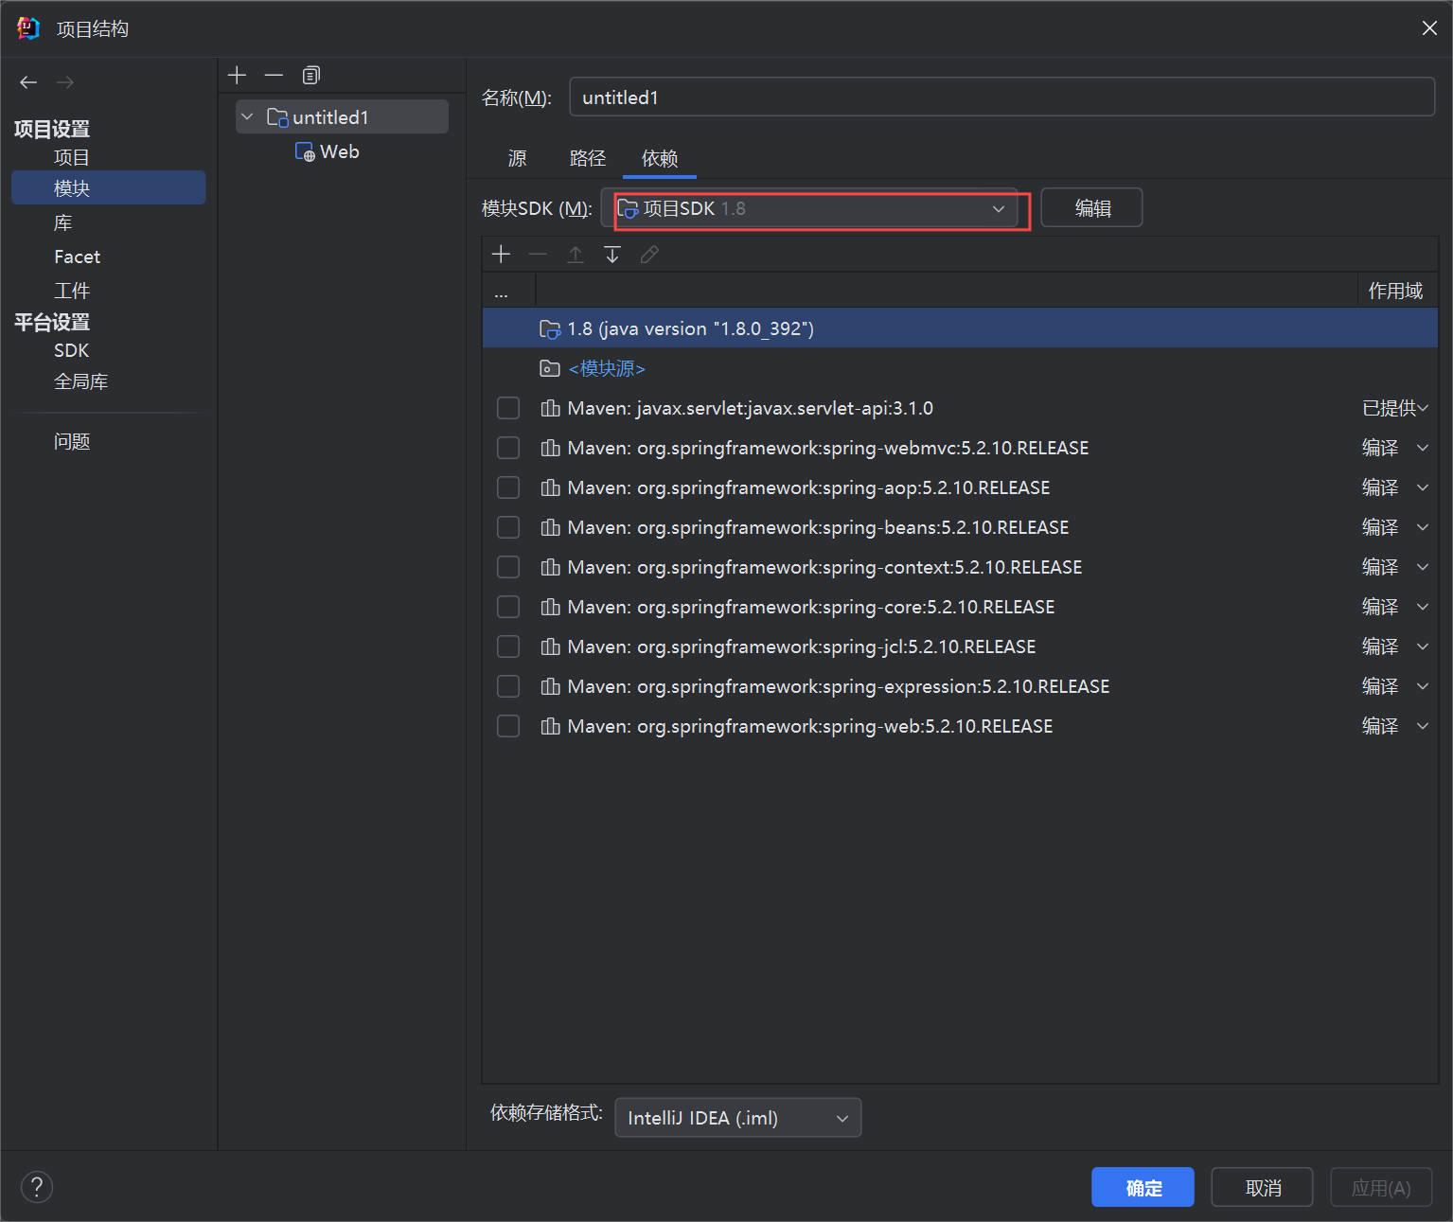Click library icon of spring-aop row
Viewport: 1453px width, 1222px height.
coord(550,487)
